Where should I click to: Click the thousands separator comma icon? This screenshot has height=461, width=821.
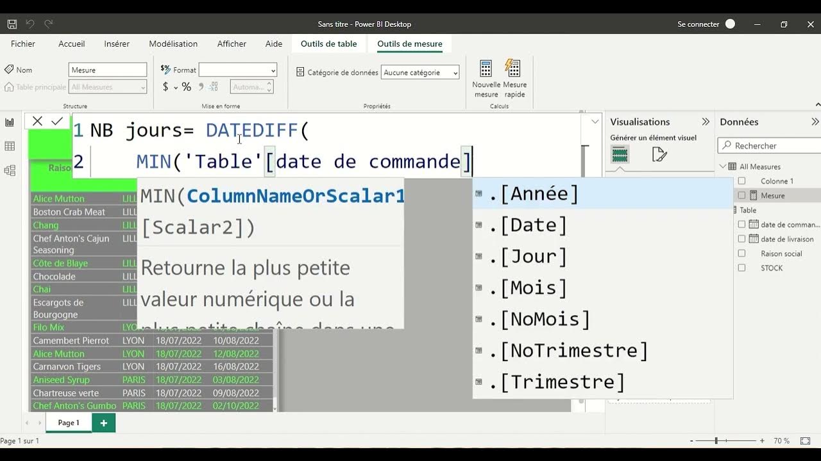[201, 87]
